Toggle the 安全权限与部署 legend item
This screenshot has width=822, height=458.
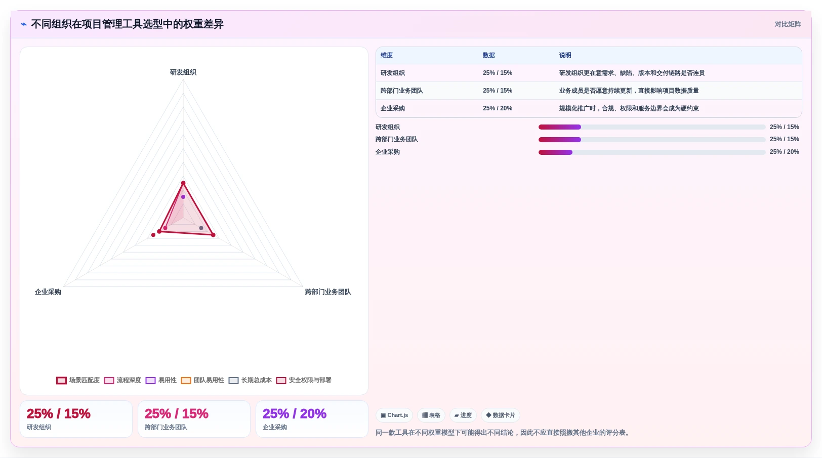[x=304, y=381]
